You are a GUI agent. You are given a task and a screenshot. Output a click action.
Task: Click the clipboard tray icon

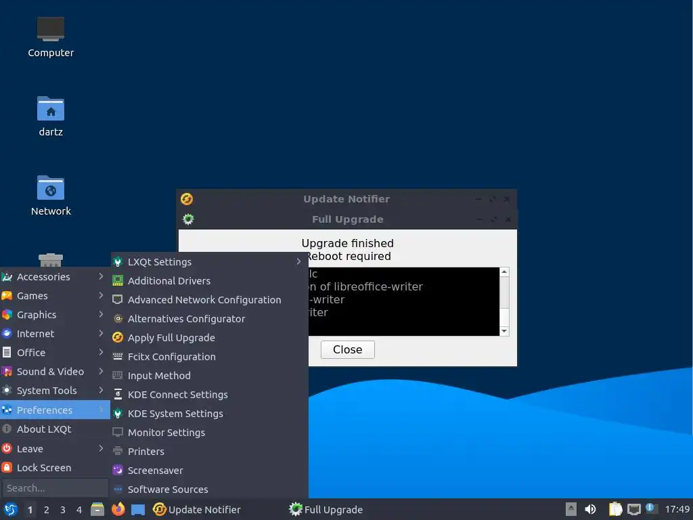pyautogui.click(x=614, y=509)
